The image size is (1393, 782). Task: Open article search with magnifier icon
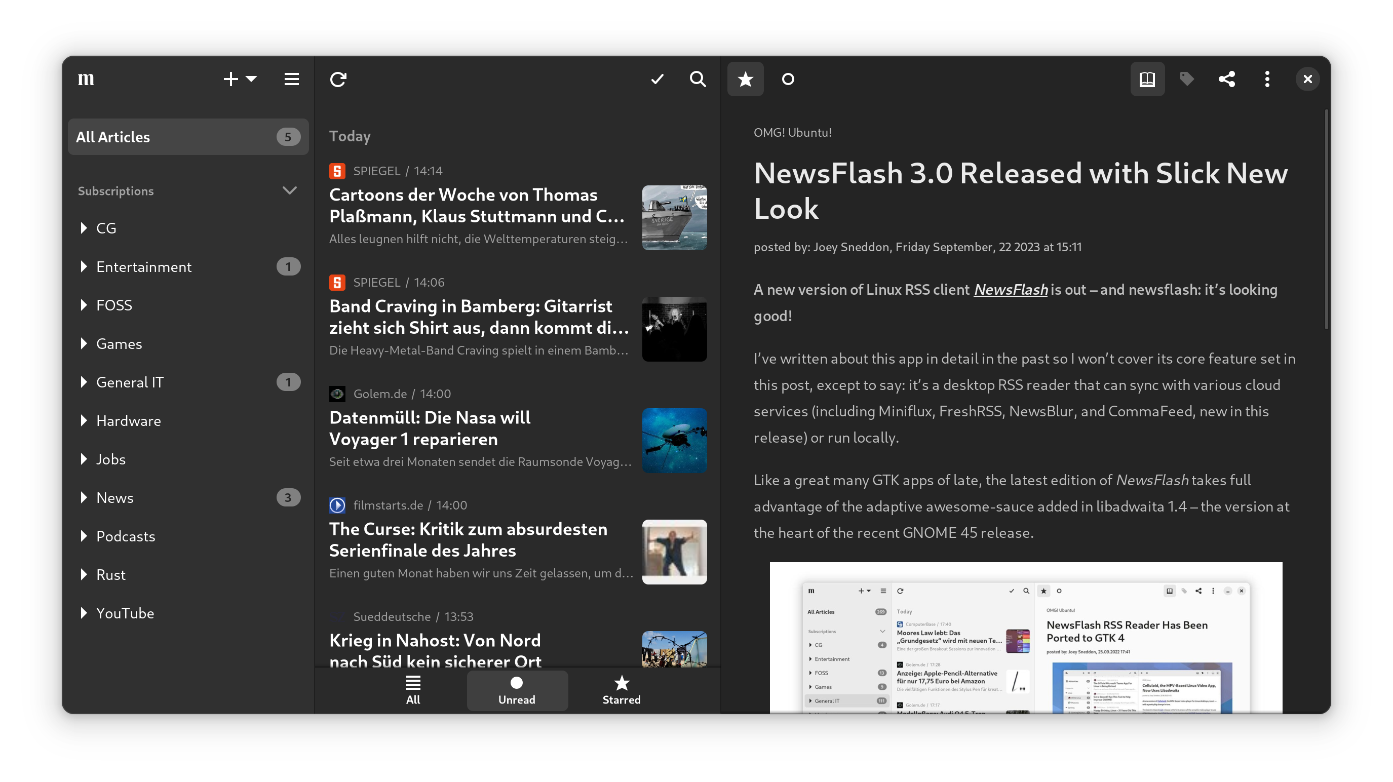(698, 79)
